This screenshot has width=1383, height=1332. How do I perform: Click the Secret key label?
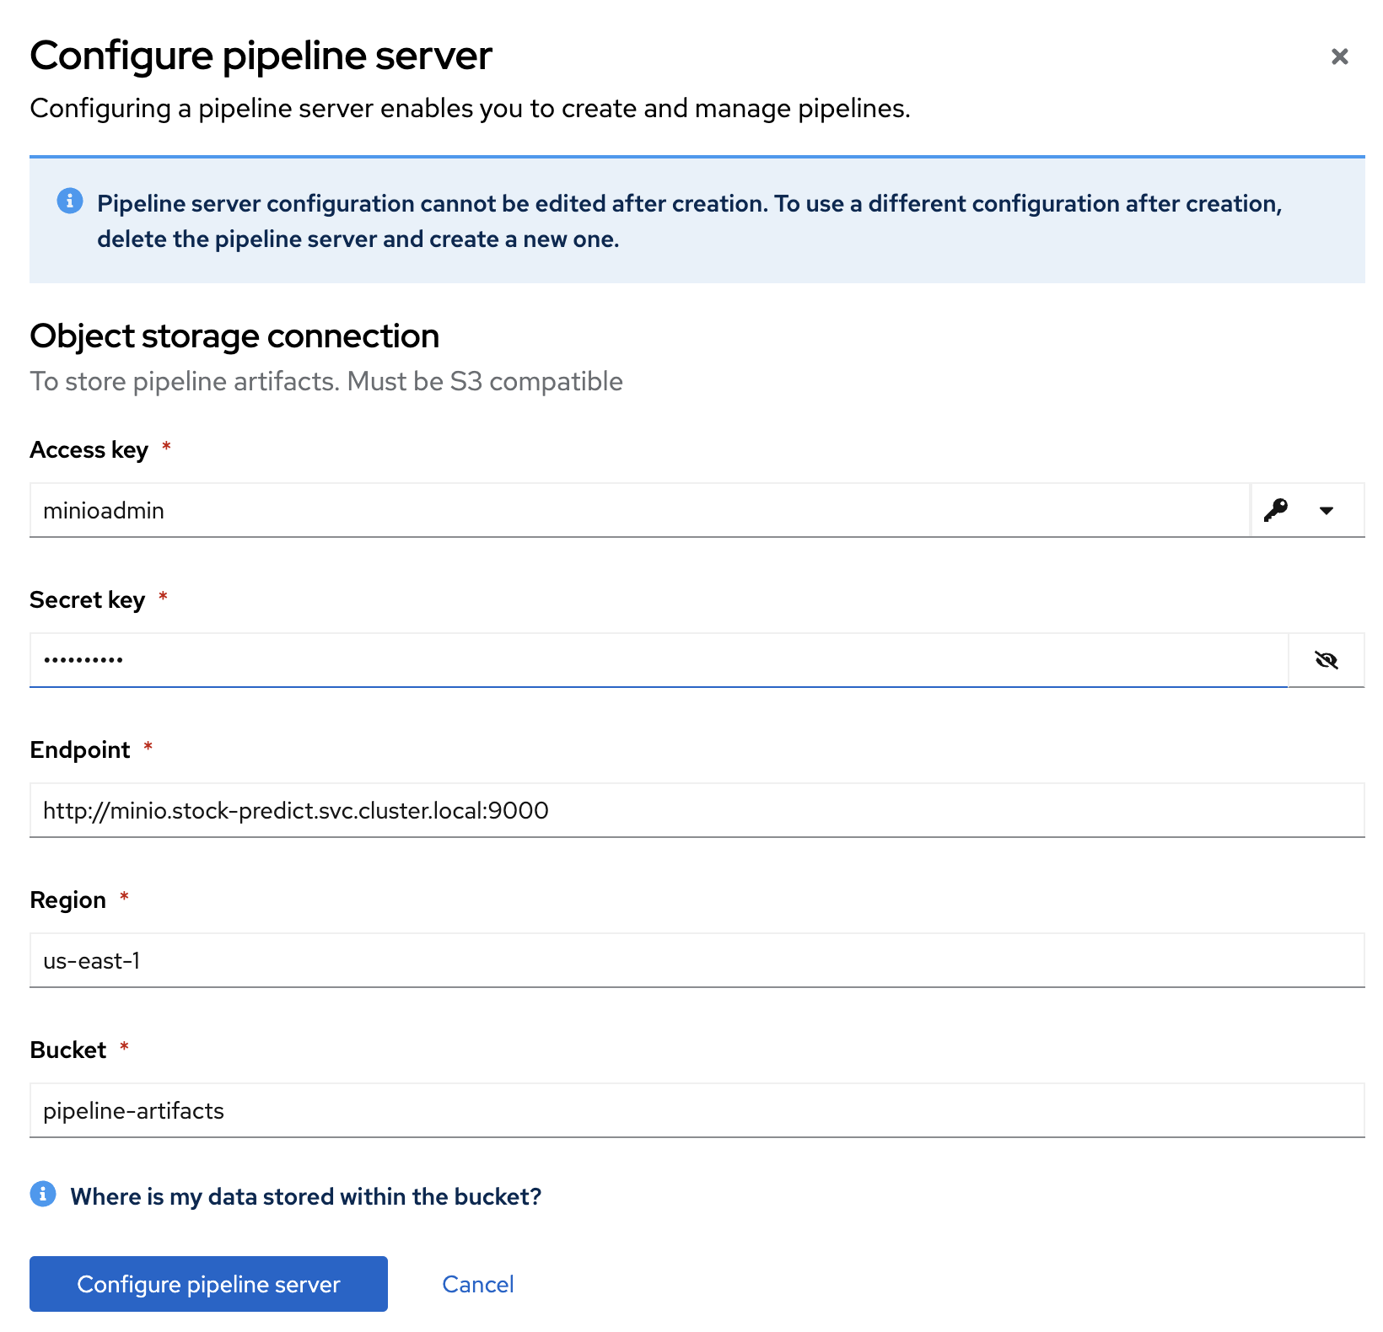tap(87, 599)
